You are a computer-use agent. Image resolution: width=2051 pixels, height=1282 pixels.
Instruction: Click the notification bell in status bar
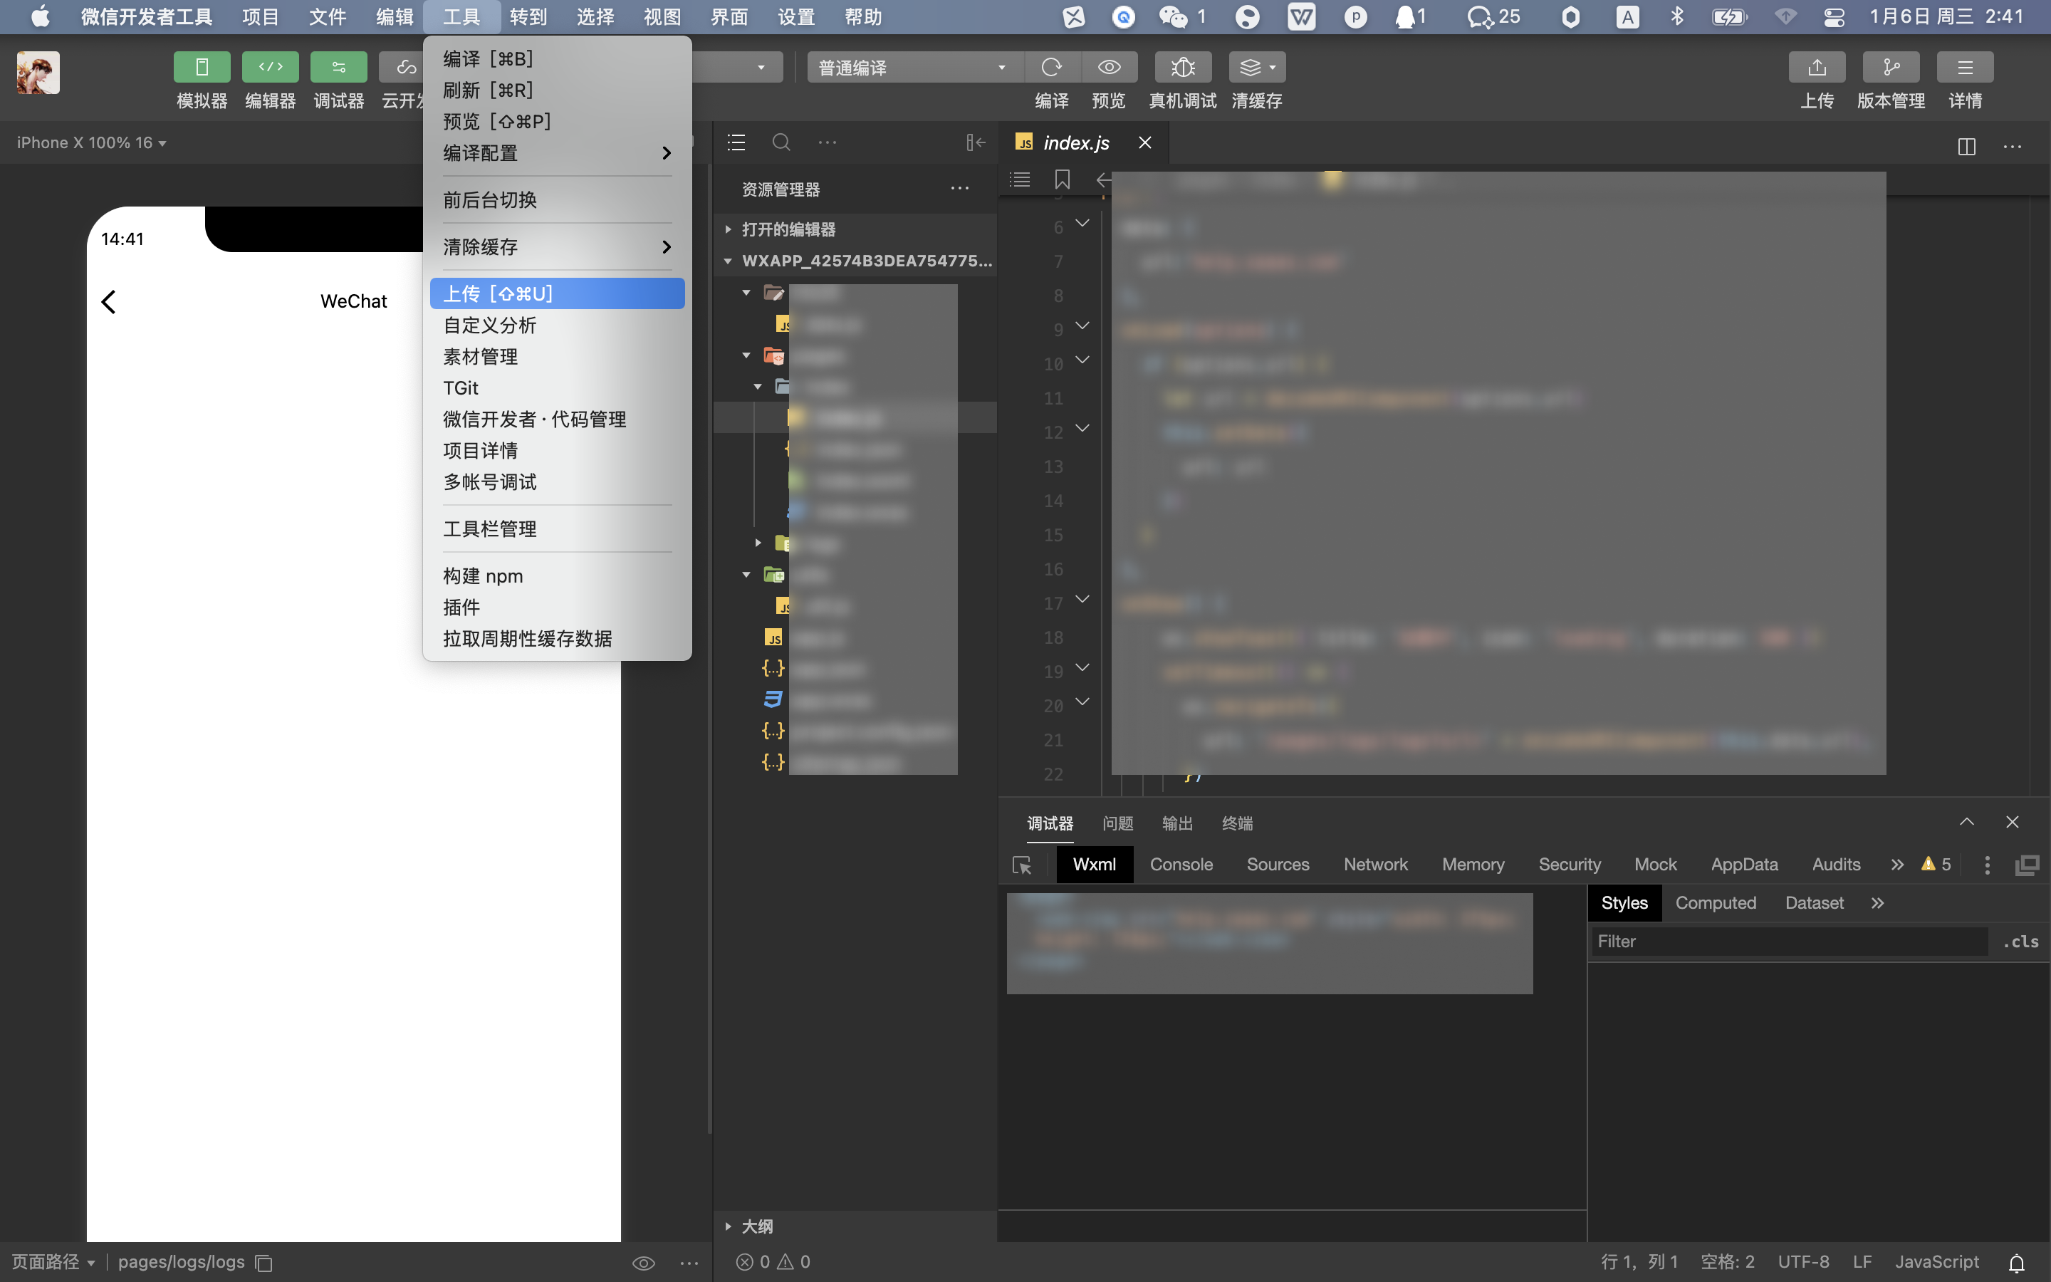2017,1263
